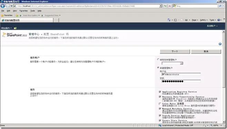The width and height of the screenshot is (227, 129).
Task: Click the page scrollbar down arrow
Action: click(224, 122)
